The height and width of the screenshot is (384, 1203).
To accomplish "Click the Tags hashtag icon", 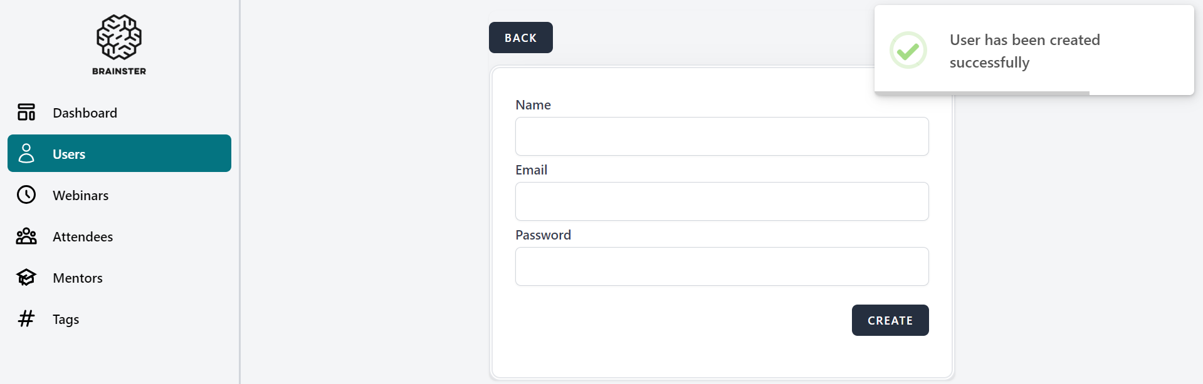I will pyautogui.click(x=26, y=319).
